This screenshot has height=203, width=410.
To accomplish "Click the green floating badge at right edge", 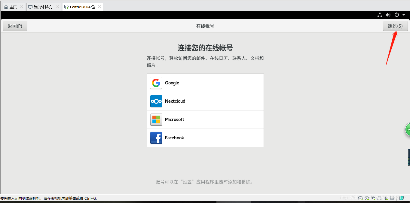I will pyautogui.click(x=408, y=129).
